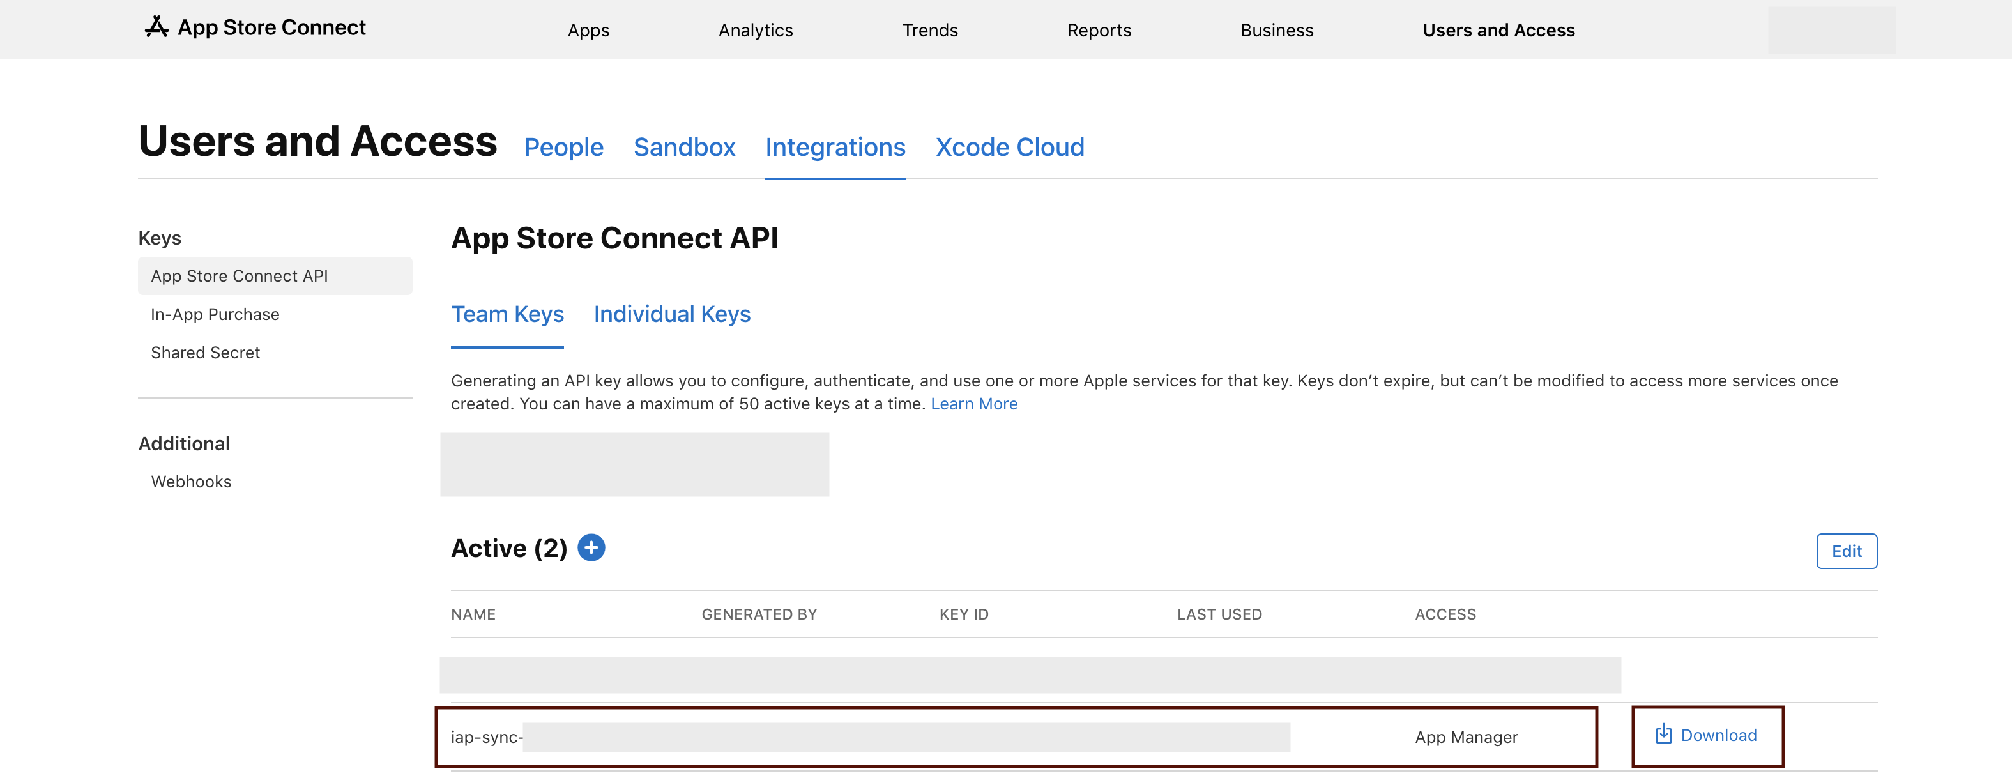This screenshot has width=2012, height=778.
Task: Switch to the People section
Action: click(564, 147)
